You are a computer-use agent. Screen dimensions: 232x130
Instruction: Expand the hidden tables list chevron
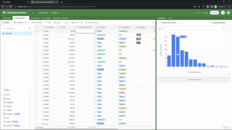click(x=72, y=18)
